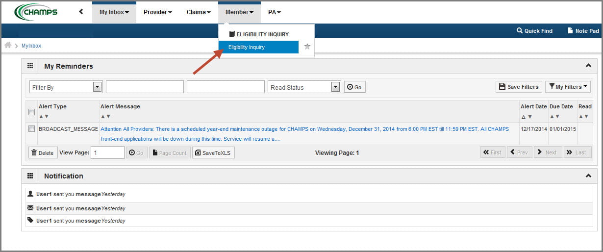This screenshot has height=252, width=603.
Task: Click the View Page number field
Action: click(x=107, y=152)
